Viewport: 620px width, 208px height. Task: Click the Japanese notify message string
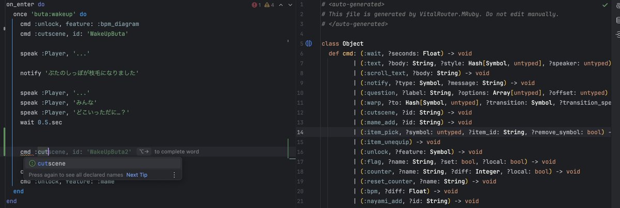click(x=92, y=73)
